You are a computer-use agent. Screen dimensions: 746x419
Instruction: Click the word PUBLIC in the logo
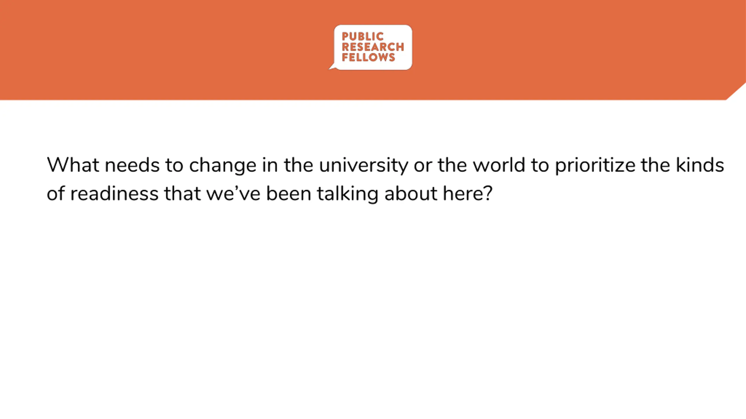[363, 36]
